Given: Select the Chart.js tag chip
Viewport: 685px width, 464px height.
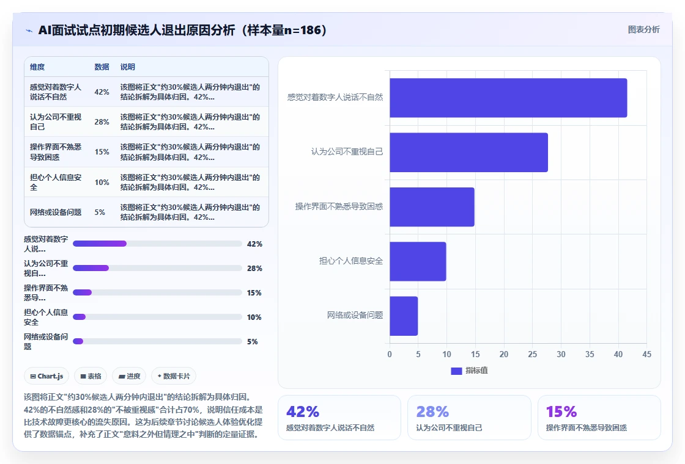Looking at the screenshot, I should [46, 376].
